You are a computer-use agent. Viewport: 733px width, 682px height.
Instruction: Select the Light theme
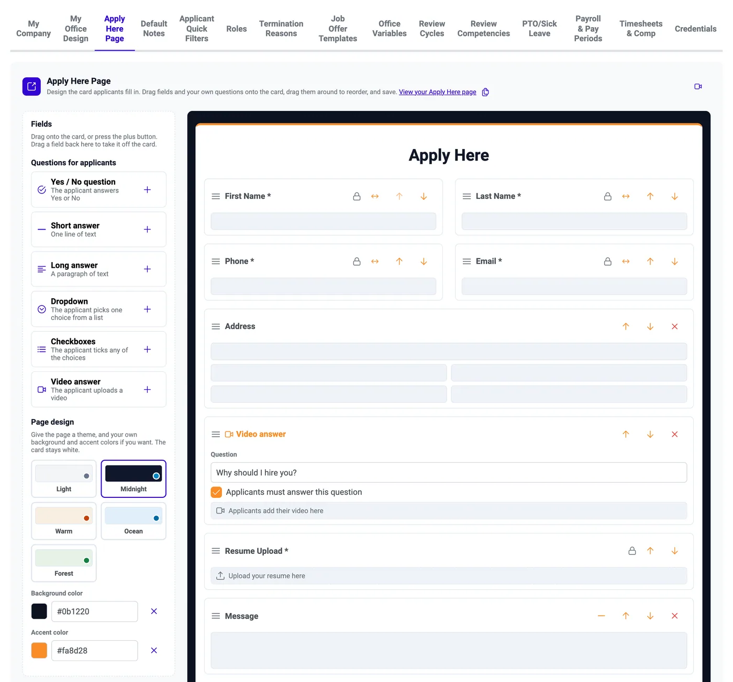tap(64, 479)
